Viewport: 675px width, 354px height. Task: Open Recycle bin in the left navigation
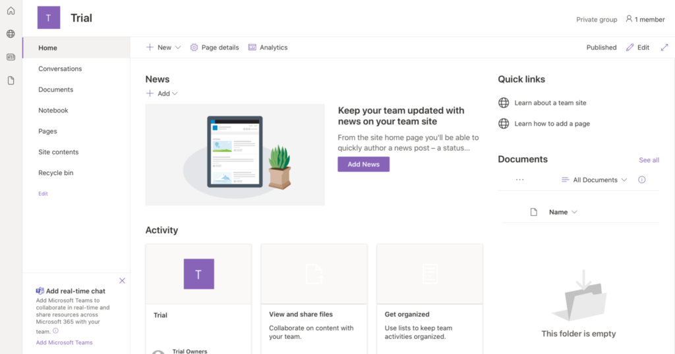[55, 172]
